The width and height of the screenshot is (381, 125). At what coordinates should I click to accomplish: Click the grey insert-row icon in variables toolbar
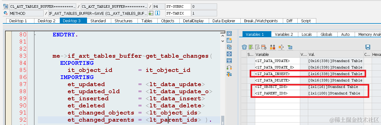[x=257, y=47]
